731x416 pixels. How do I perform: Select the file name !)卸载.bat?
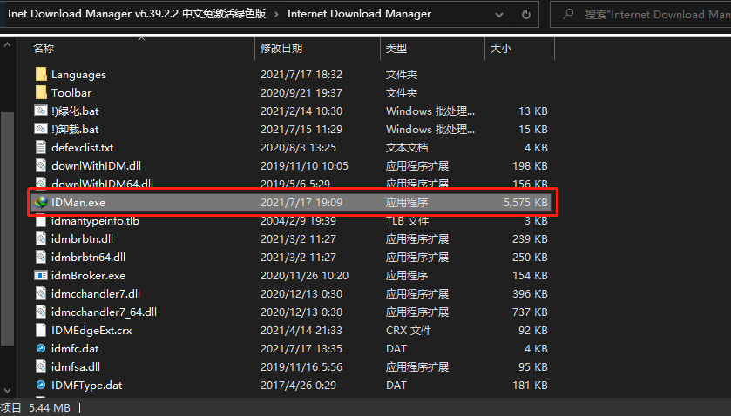click(x=75, y=129)
